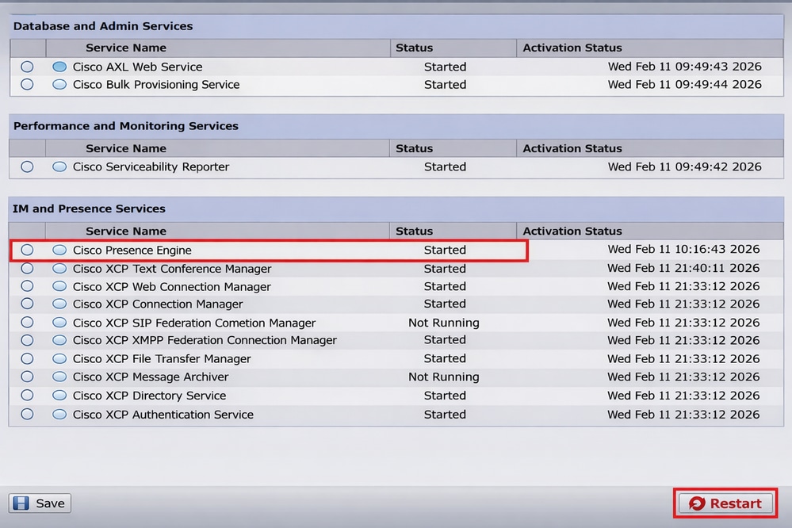This screenshot has height=528, width=792.
Task: Click the Cisco Serviceability Reporter service icon
Action: tap(59, 167)
